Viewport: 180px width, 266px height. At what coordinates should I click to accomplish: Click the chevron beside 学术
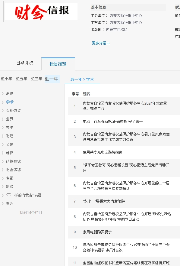[2, 102]
